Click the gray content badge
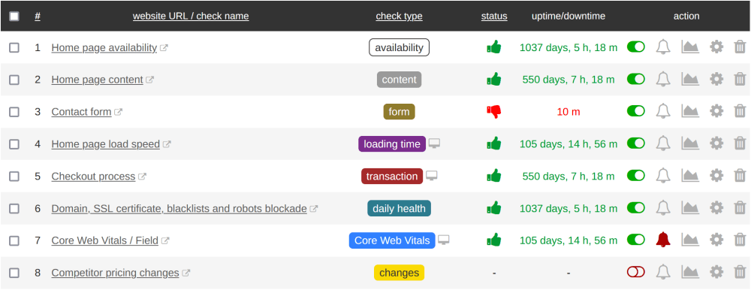 [399, 80]
